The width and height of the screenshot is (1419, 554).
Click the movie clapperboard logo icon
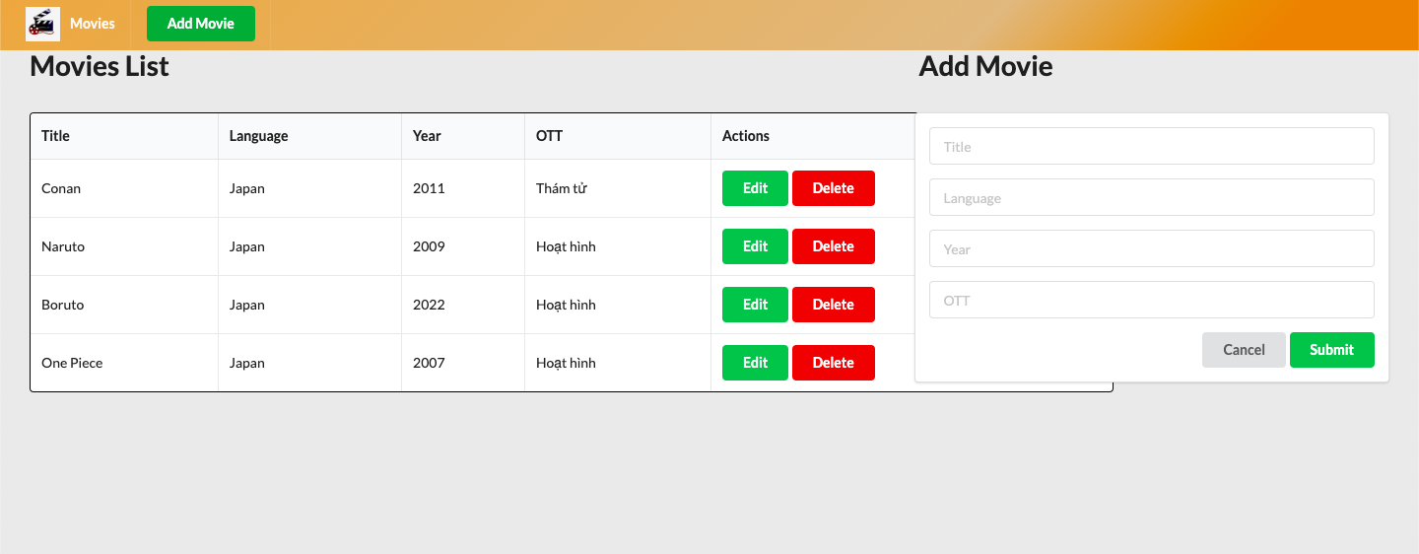pyautogui.click(x=43, y=24)
